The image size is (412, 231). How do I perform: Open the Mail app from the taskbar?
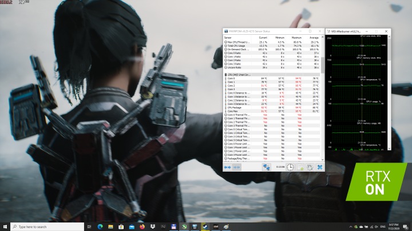tap(132, 226)
